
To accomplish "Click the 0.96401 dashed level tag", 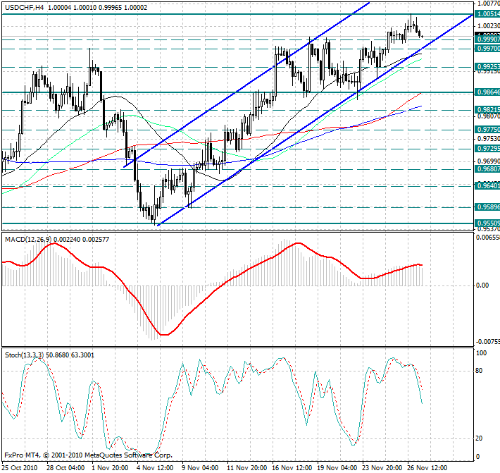I will tap(487, 186).
